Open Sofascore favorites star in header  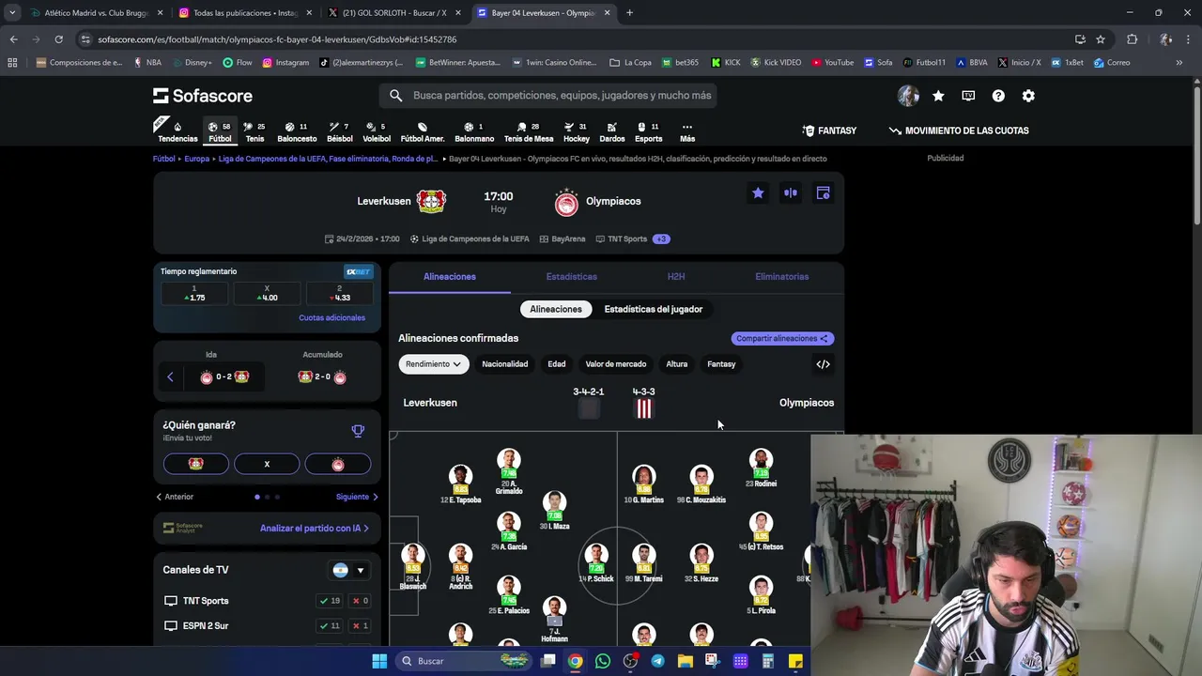938,96
